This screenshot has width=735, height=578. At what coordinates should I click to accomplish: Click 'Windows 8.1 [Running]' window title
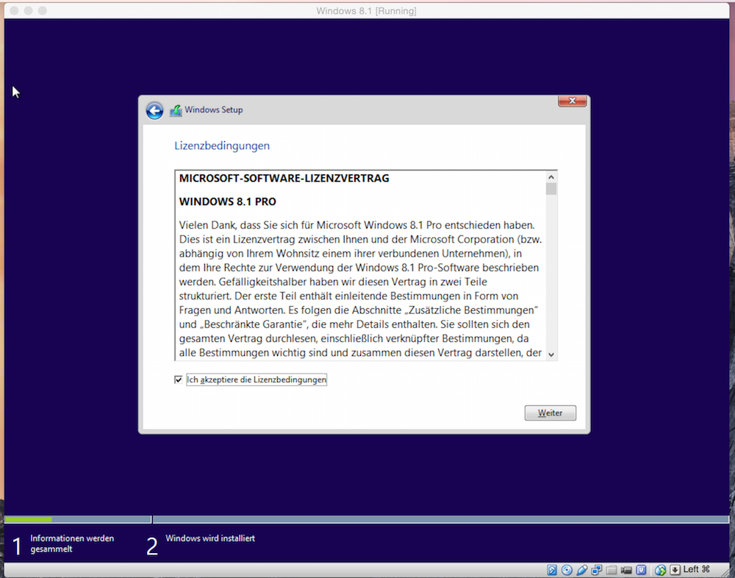366,11
